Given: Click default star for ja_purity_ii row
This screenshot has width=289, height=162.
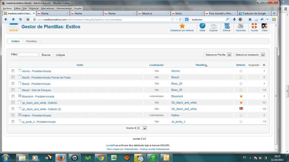Looking at the screenshot, I should (x=241, y=122).
